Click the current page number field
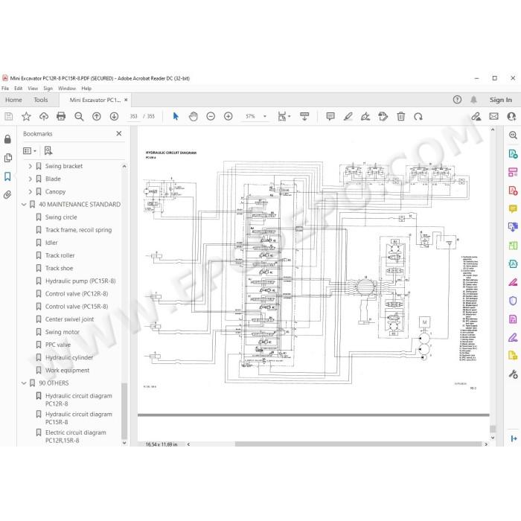Image resolution: width=521 pixels, height=521 pixels. (x=133, y=116)
